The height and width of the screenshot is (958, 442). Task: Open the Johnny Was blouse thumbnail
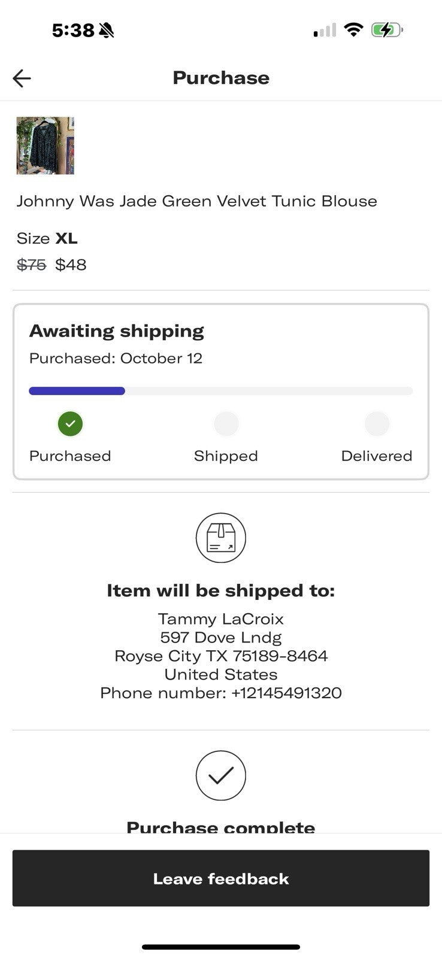point(46,145)
